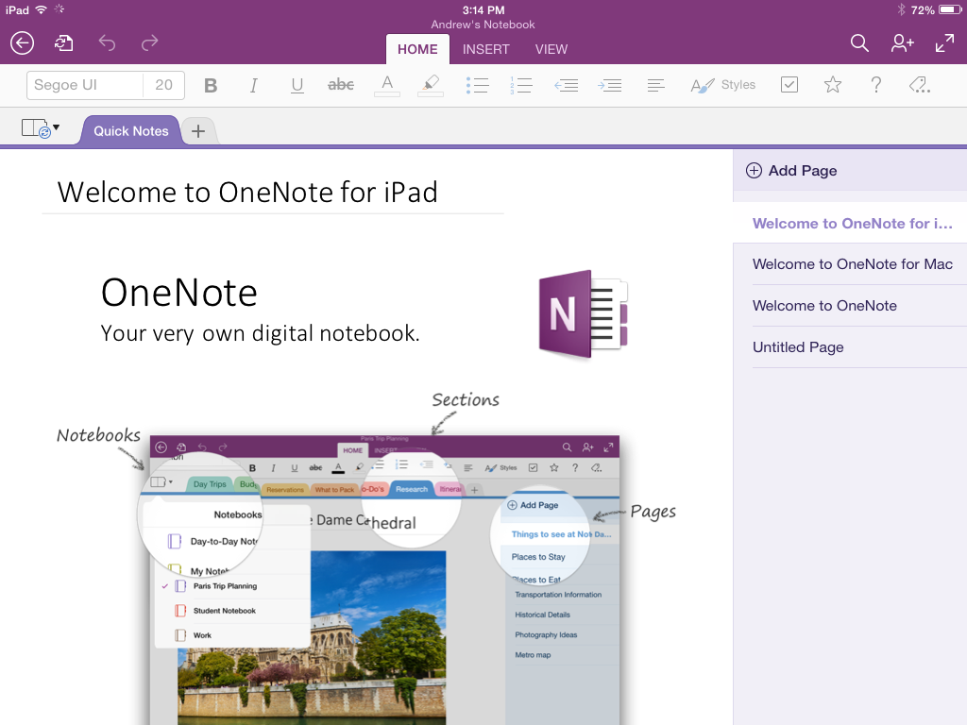Open the notebook switcher dropdown

pyautogui.click(x=40, y=126)
